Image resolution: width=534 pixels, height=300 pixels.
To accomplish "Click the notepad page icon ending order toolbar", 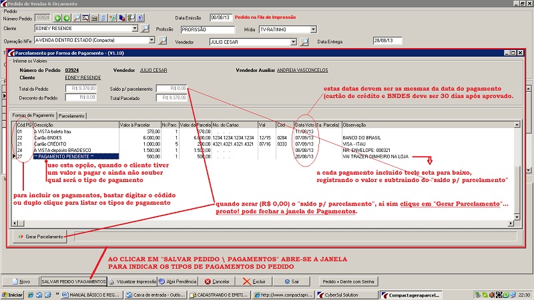I will click(140, 18).
